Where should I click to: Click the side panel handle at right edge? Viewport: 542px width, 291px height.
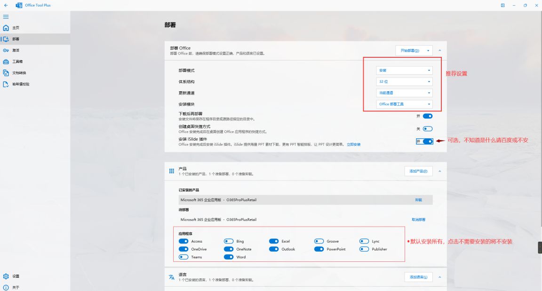[540, 247]
